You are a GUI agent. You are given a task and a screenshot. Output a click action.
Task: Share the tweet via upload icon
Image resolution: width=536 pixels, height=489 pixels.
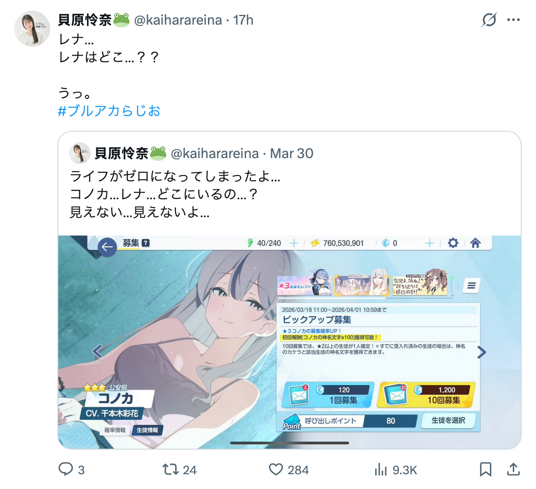tap(513, 469)
